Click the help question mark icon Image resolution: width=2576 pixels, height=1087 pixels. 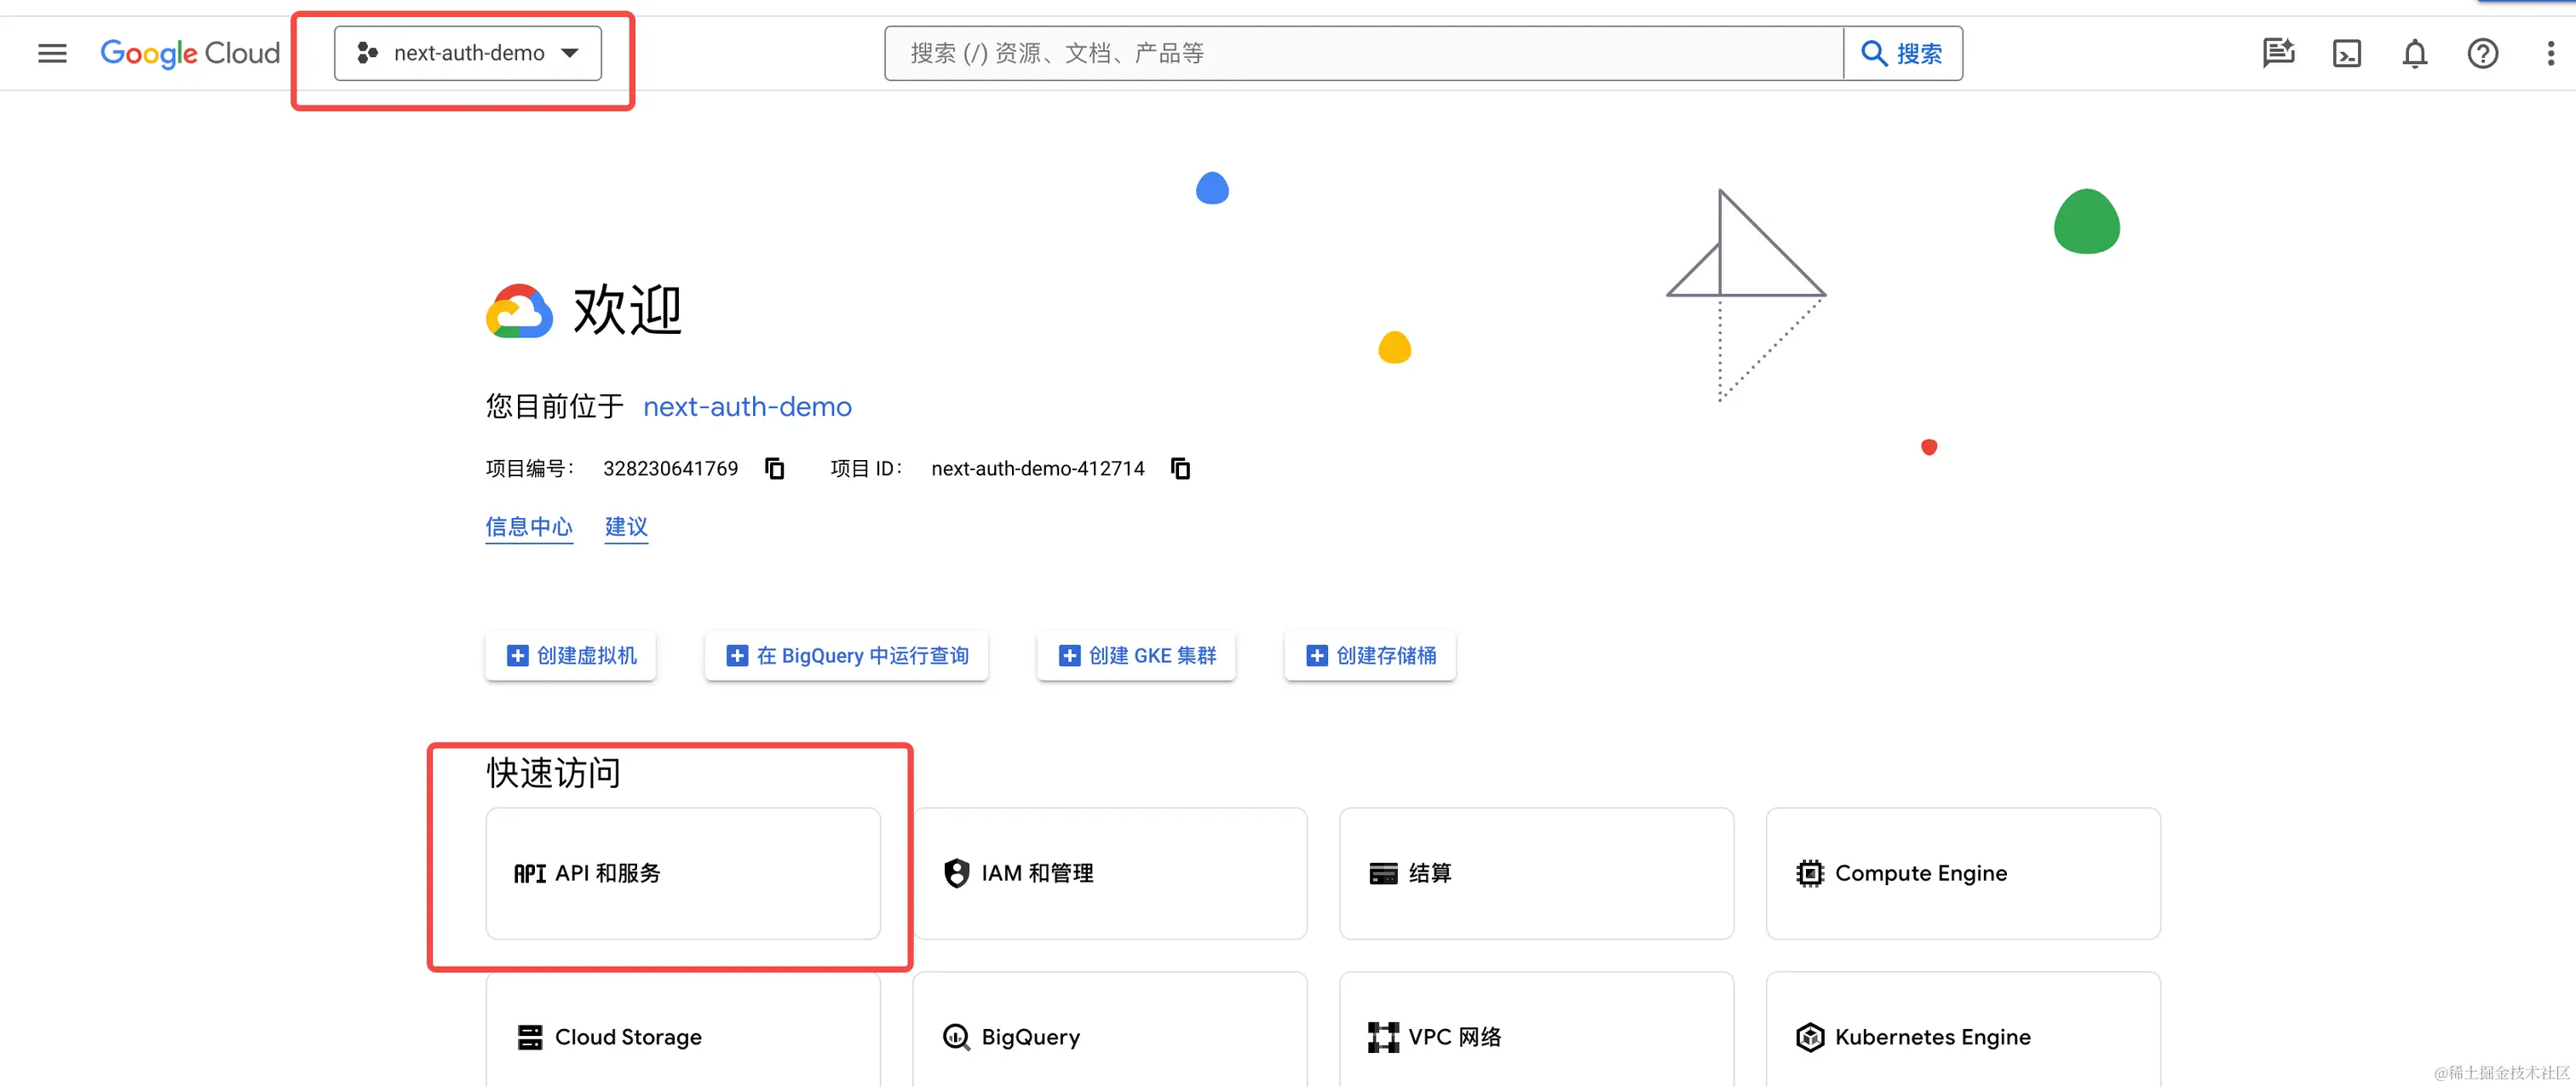click(x=2482, y=53)
